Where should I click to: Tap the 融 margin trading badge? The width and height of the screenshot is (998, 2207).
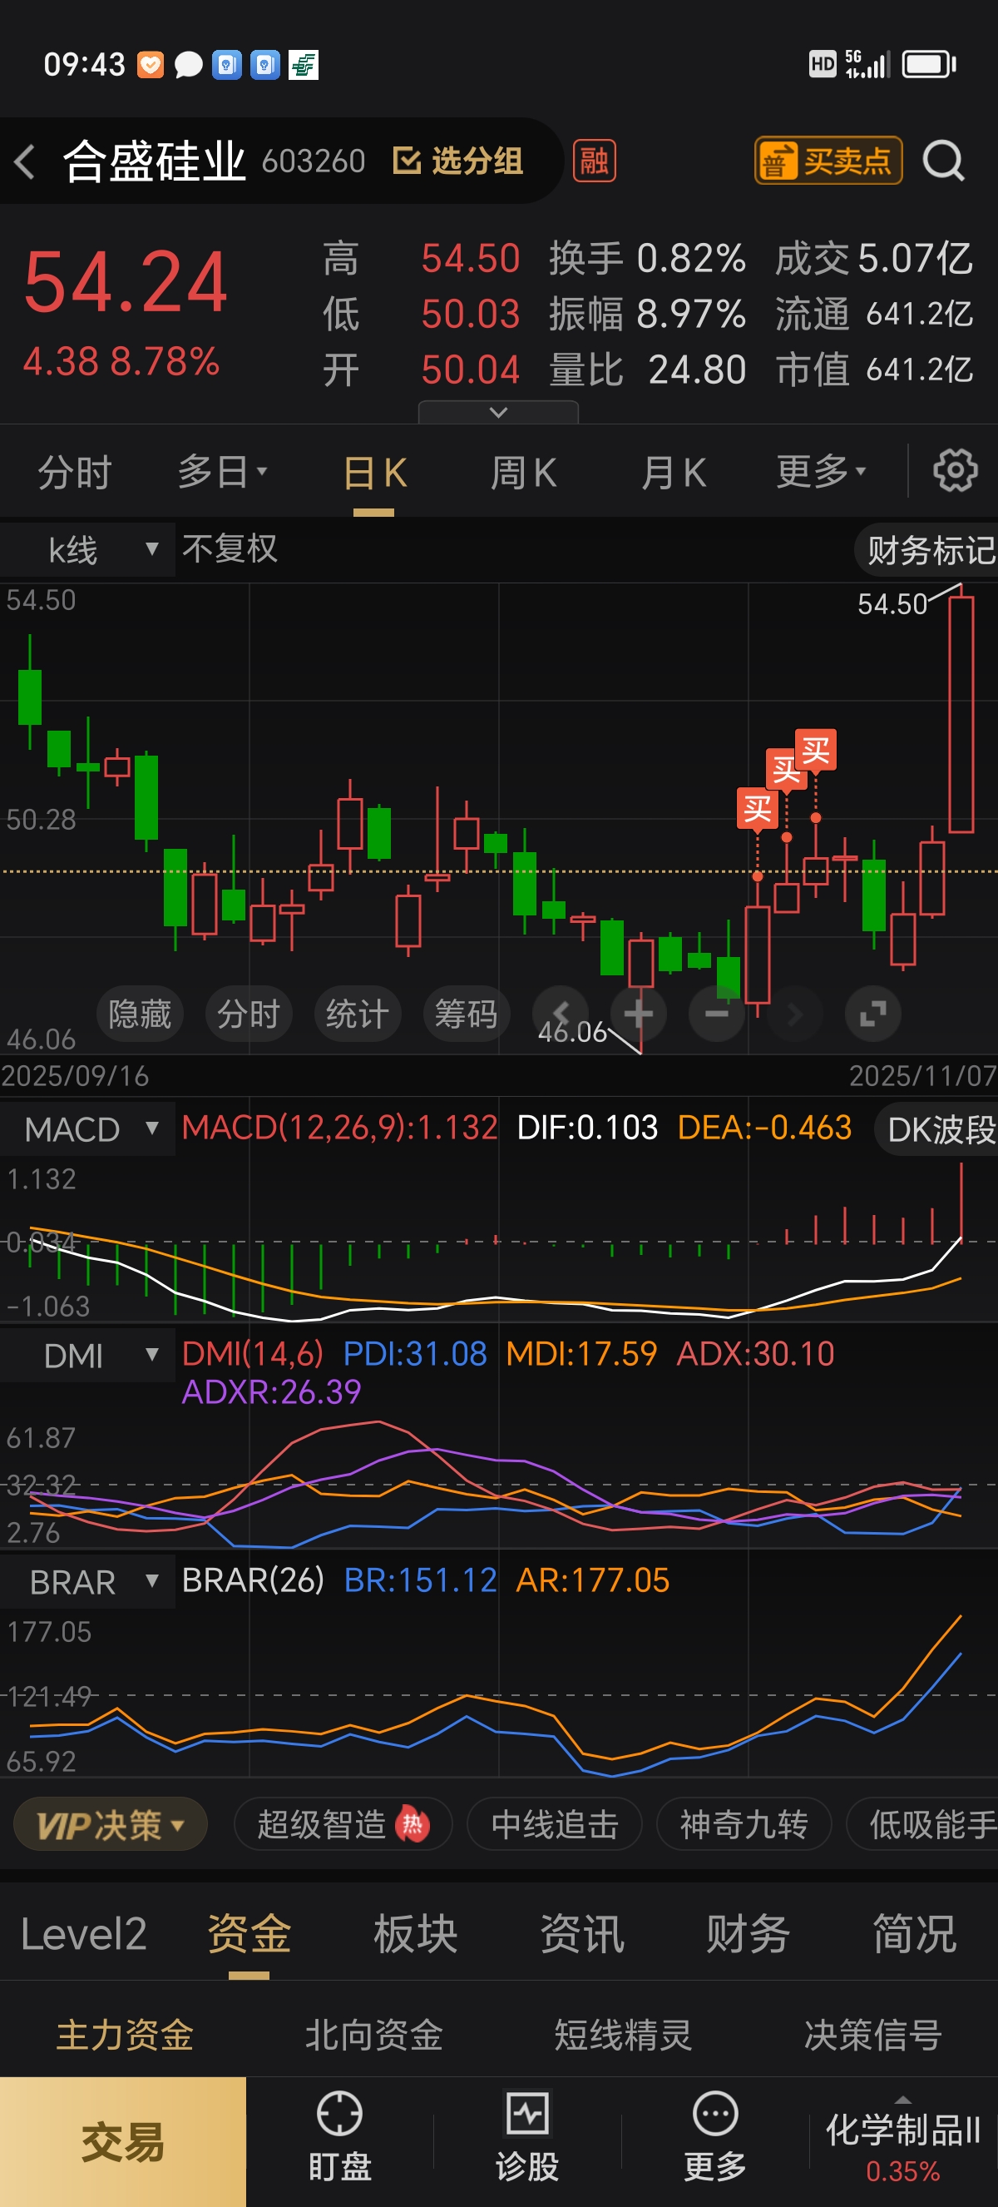tap(594, 161)
